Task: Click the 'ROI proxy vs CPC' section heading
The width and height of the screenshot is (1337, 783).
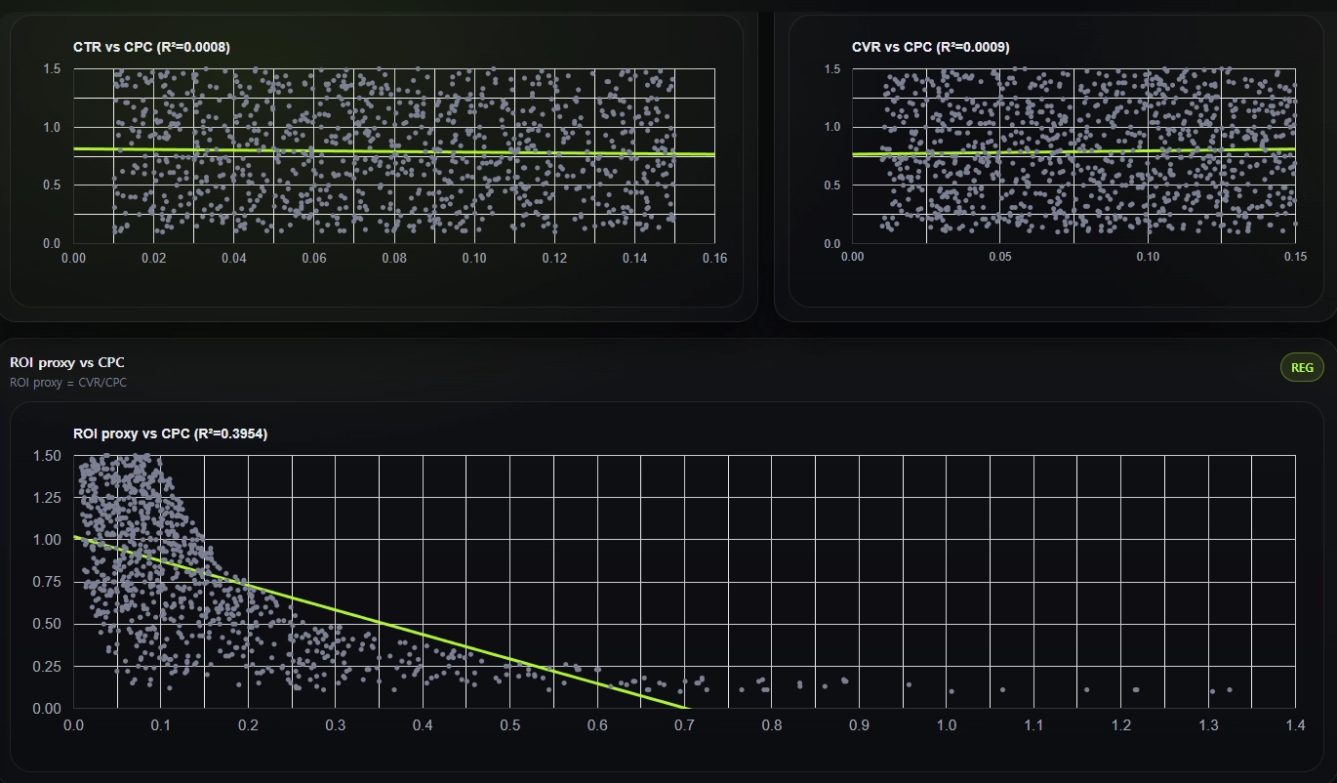Action: 67,363
